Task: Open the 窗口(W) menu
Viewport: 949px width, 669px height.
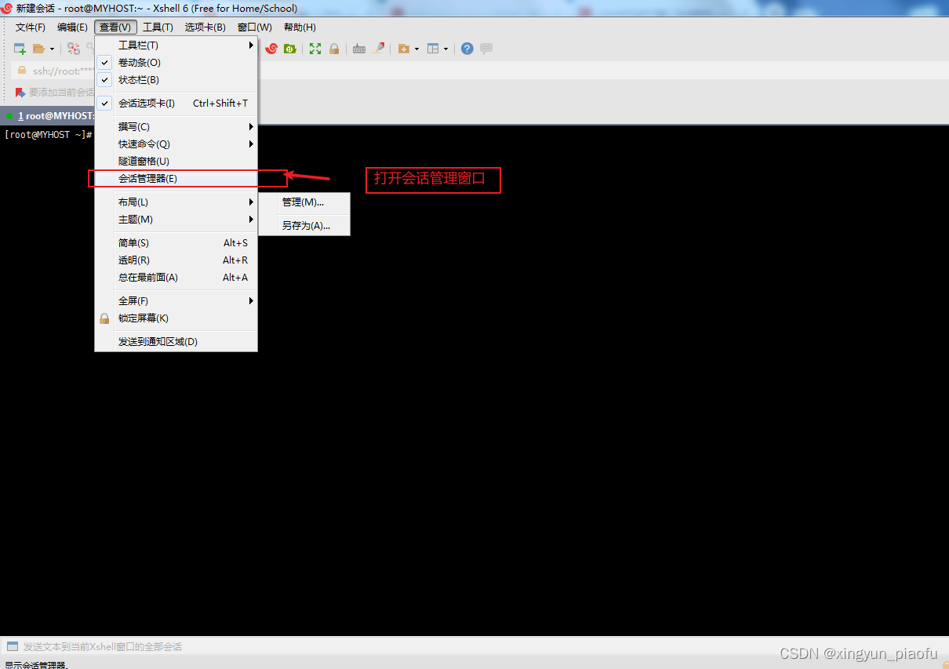Action: 255,27
